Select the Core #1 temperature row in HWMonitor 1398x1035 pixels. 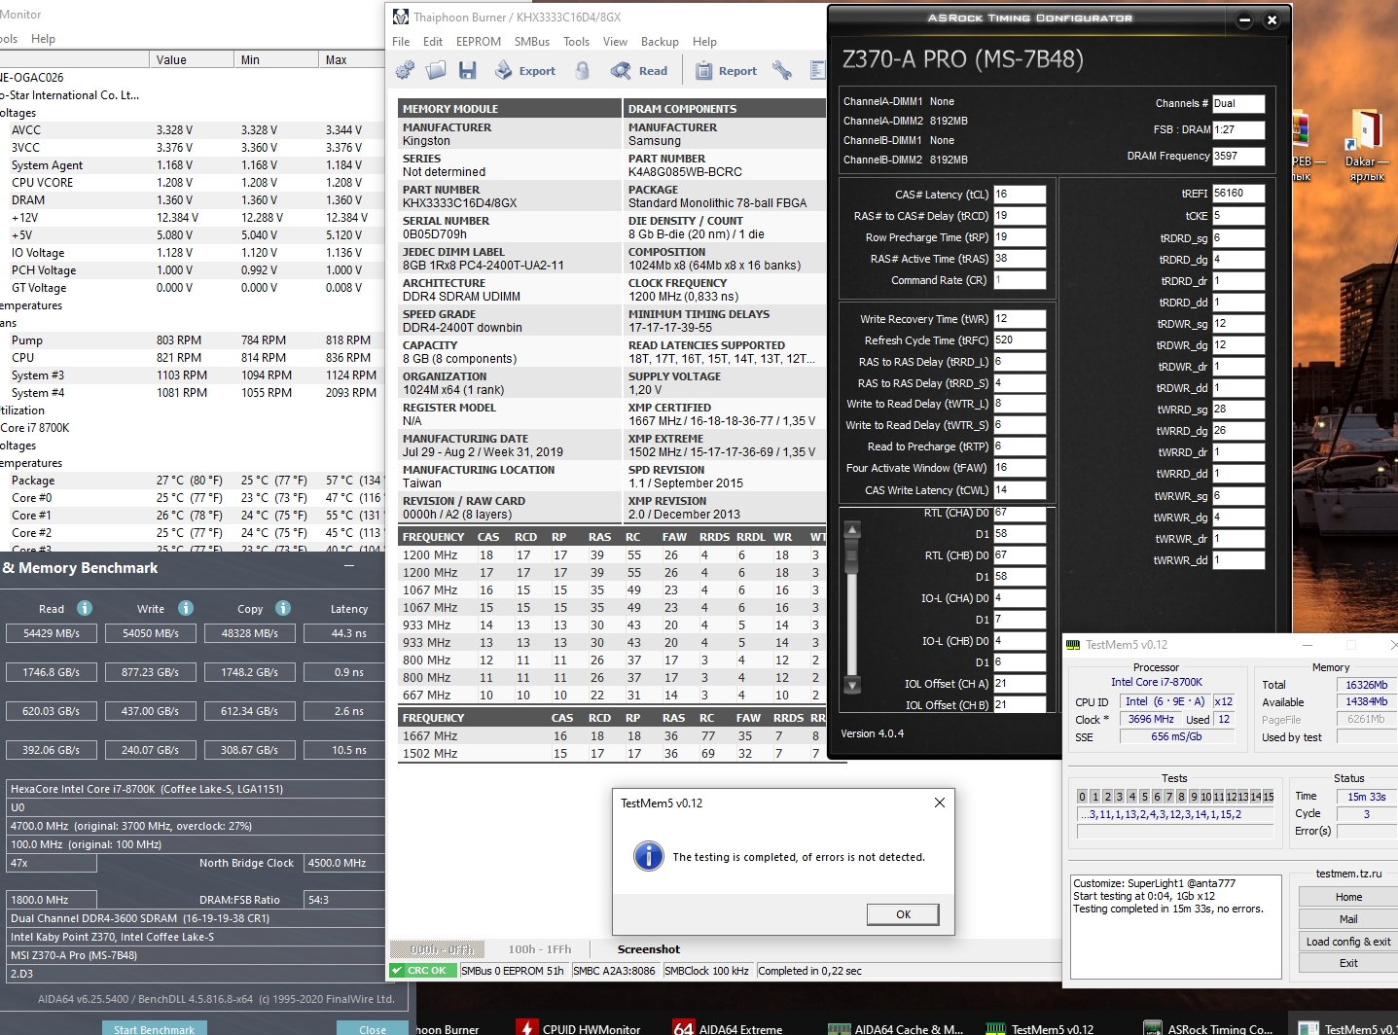pyautogui.click(x=193, y=516)
